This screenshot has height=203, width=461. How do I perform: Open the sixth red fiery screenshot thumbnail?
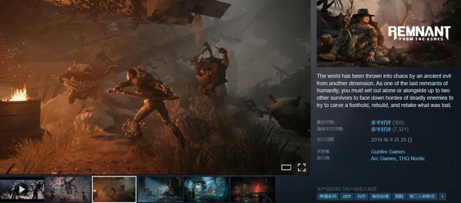click(x=252, y=189)
